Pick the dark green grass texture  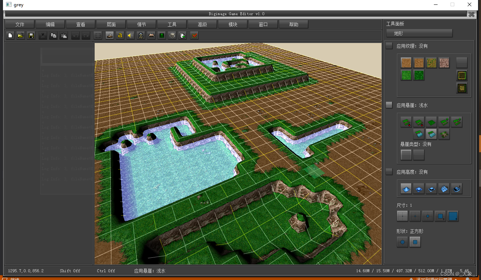[x=419, y=75]
